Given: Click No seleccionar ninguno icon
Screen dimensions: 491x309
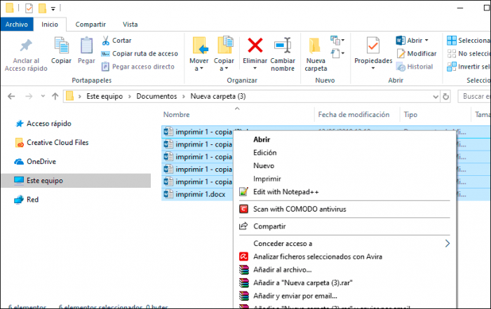Looking at the screenshot, I should point(452,53).
